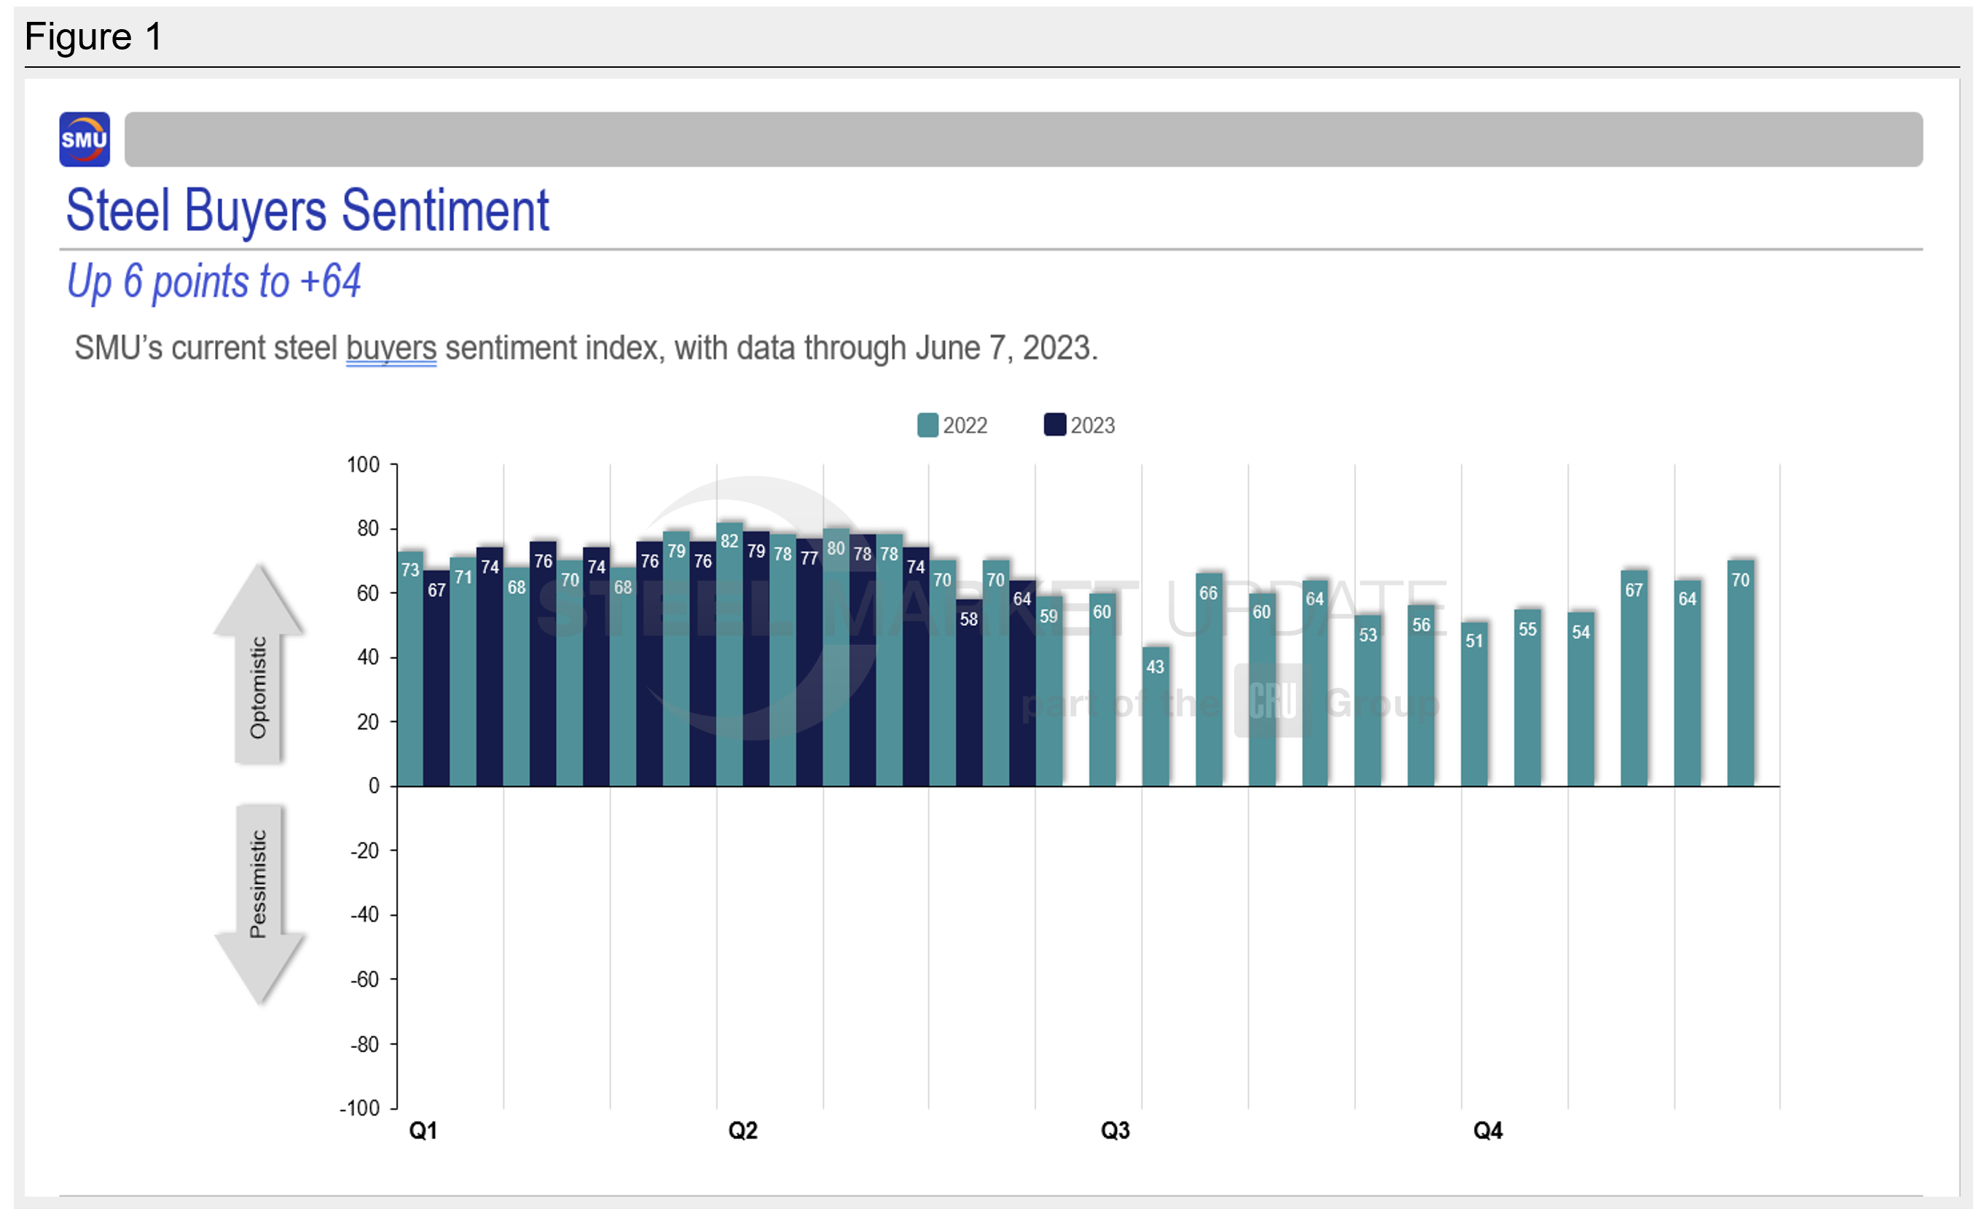This screenshot has width=1973, height=1209.
Task: Select the Q4 axis label
Action: [1487, 1130]
